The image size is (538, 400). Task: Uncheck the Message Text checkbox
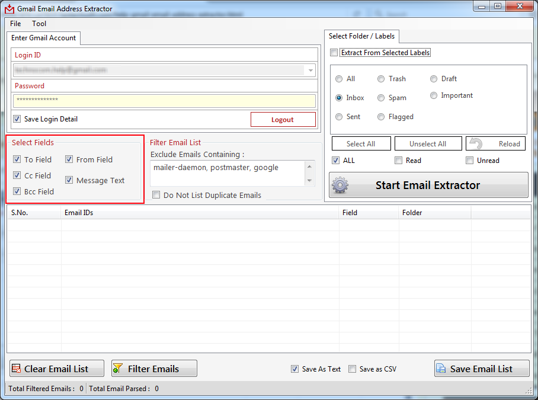coord(69,180)
